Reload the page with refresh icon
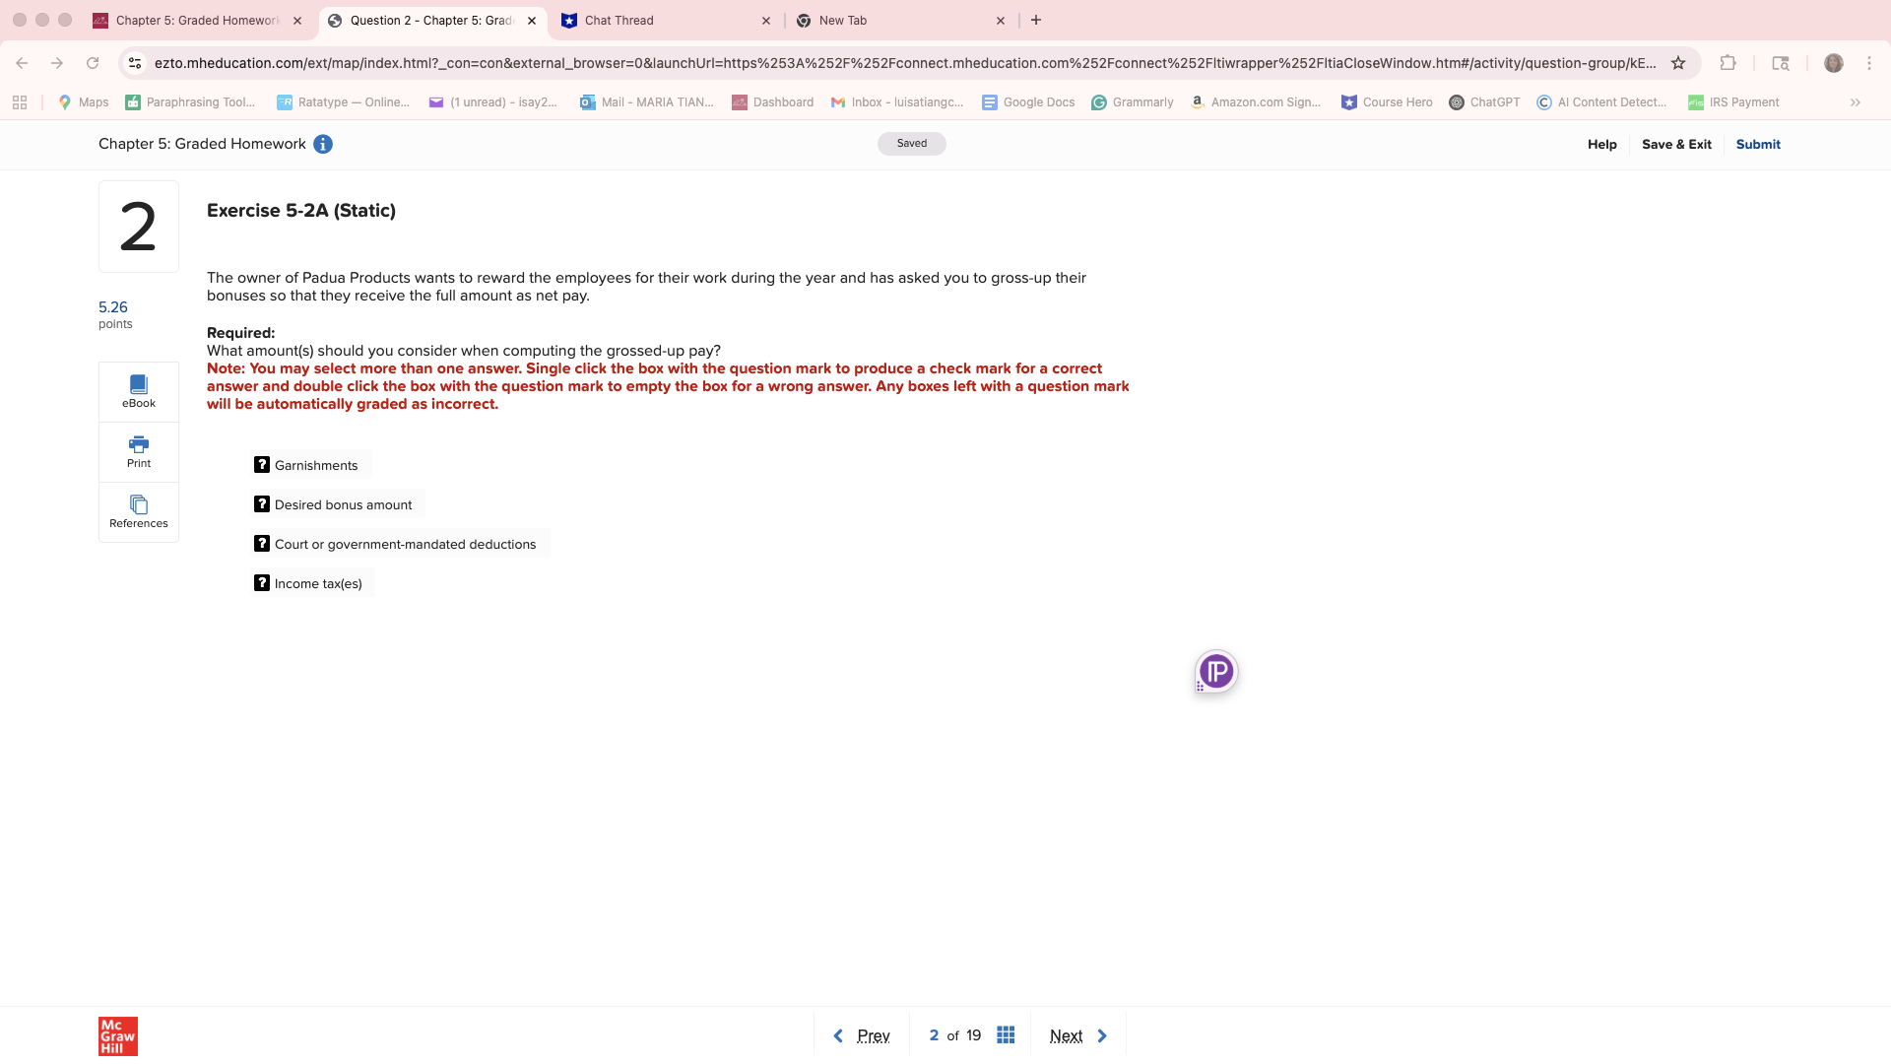 [93, 63]
